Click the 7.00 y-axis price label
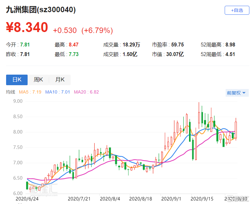The height and width of the screenshot is (204, 251). click(x=18, y=163)
